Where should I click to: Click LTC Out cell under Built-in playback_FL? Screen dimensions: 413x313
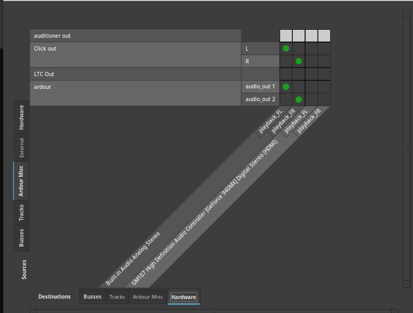click(286, 74)
